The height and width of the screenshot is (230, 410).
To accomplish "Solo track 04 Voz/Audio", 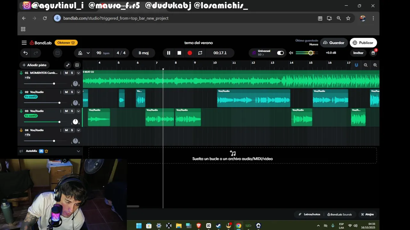I will point(72,130).
